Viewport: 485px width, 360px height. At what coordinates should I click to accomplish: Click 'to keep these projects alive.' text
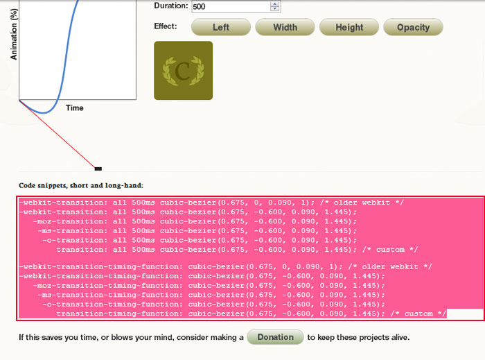pyautogui.click(x=358, y=337)
